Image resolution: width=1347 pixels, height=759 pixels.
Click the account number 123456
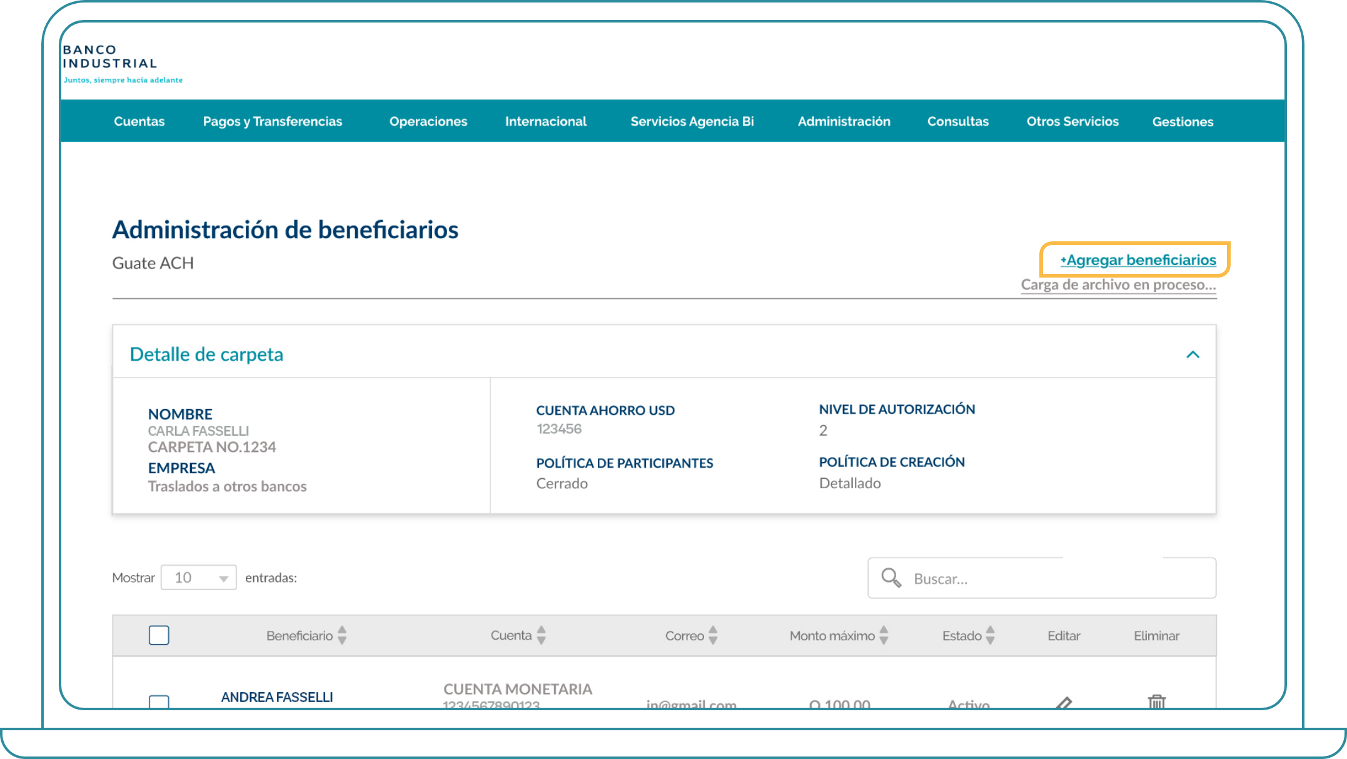(x=559, y=429)
